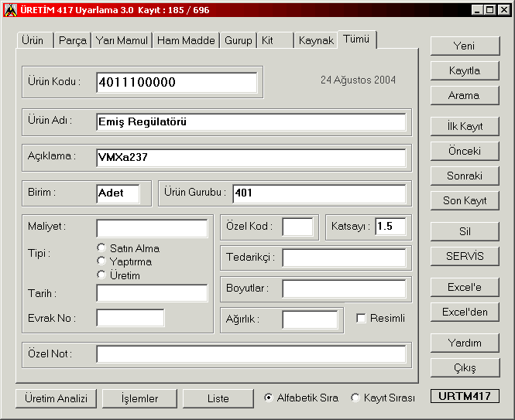Image resolution: width=515 pixels, height=420 pixels.
Task: Click the Katsayı field showing 1.5
Action: pos(390,227)
